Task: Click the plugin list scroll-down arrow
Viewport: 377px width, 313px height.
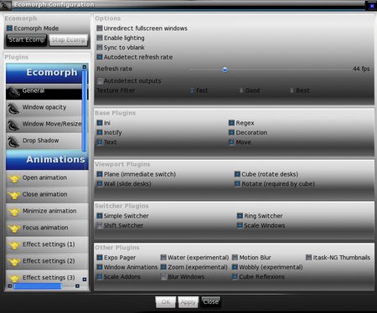Action: point(85,280)
